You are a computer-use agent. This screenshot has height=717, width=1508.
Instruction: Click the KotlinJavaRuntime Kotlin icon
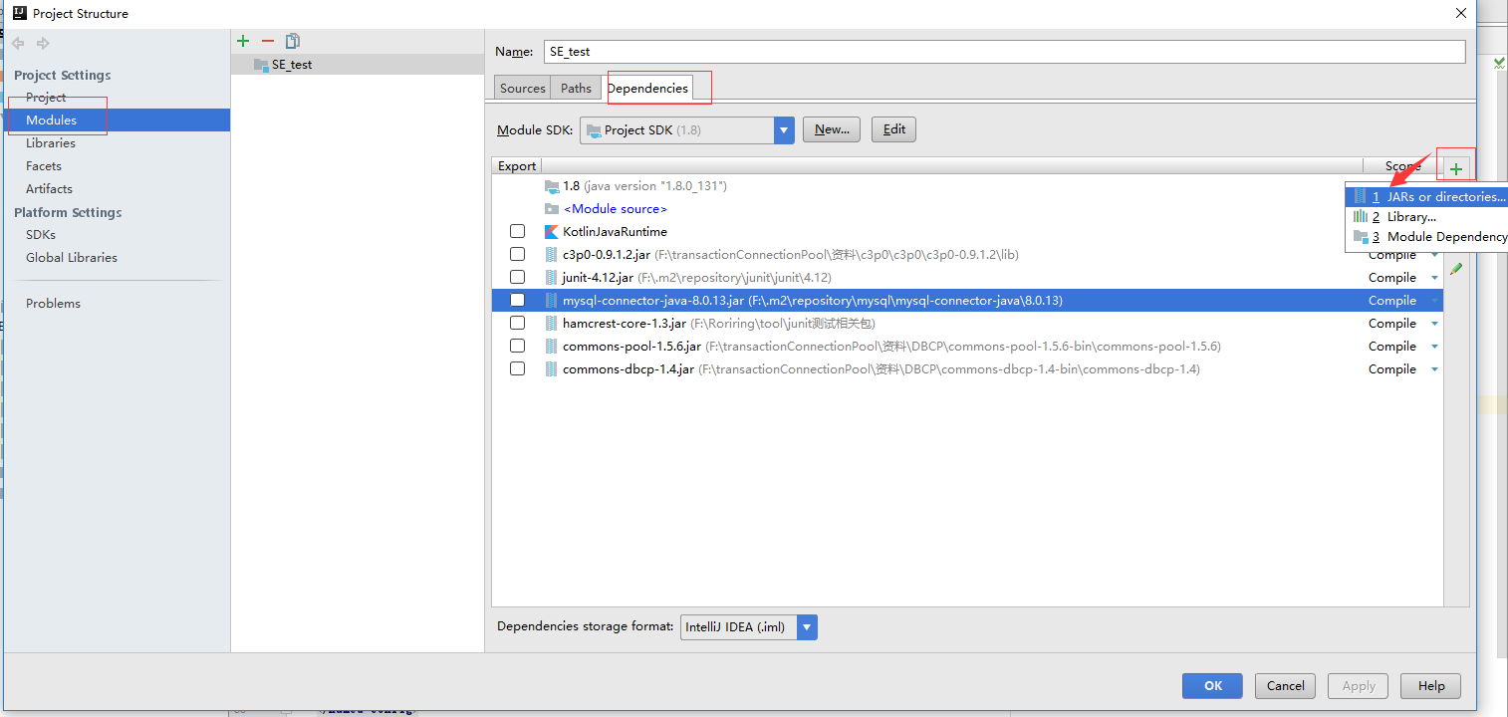click(552, 232)
